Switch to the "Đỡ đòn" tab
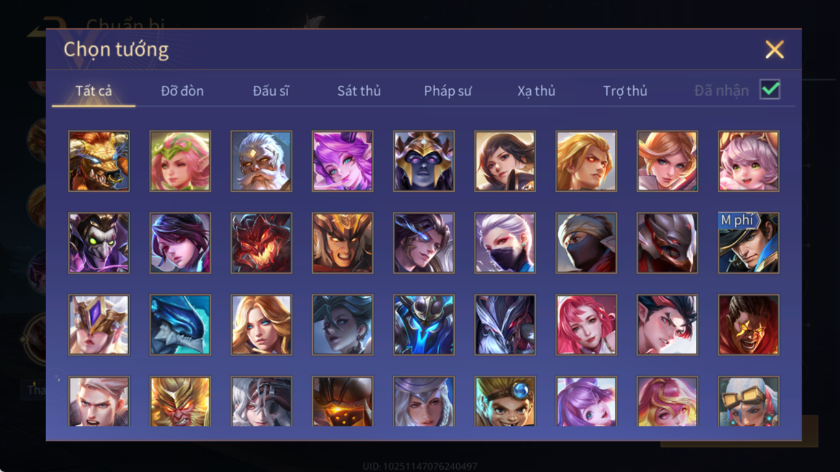This screenshot has height=472, width=840. click(x=182, y=91)
